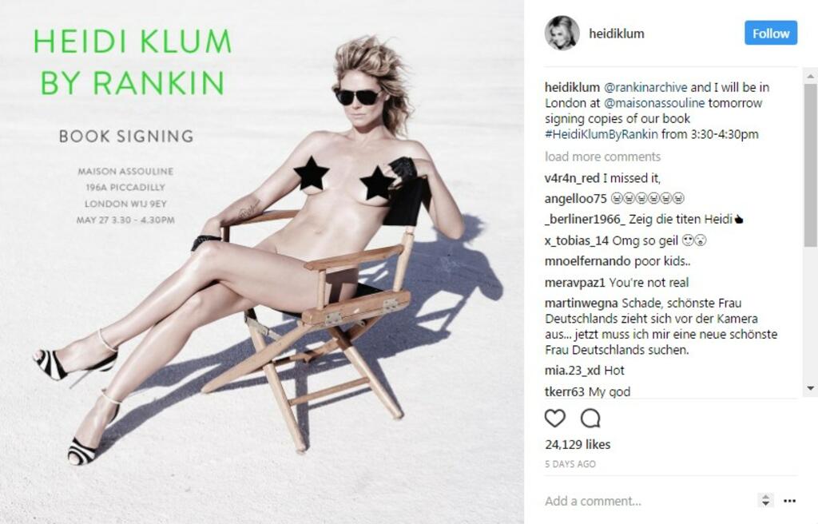Click the Follow button
Image resolution: width=818 pixels, height=524 pixels.
[771, 34]
